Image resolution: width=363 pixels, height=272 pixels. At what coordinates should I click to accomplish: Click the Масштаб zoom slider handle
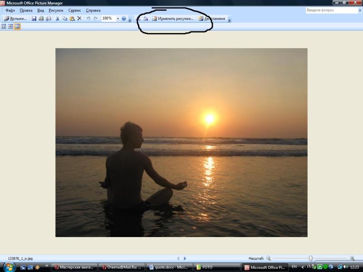click(x=310, y=258)
